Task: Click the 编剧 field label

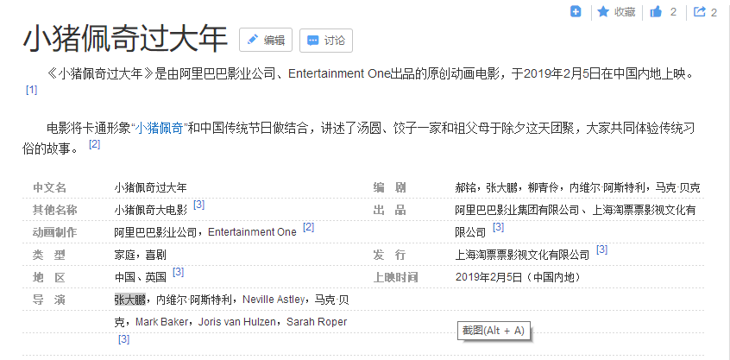Action: pos(390,187)
